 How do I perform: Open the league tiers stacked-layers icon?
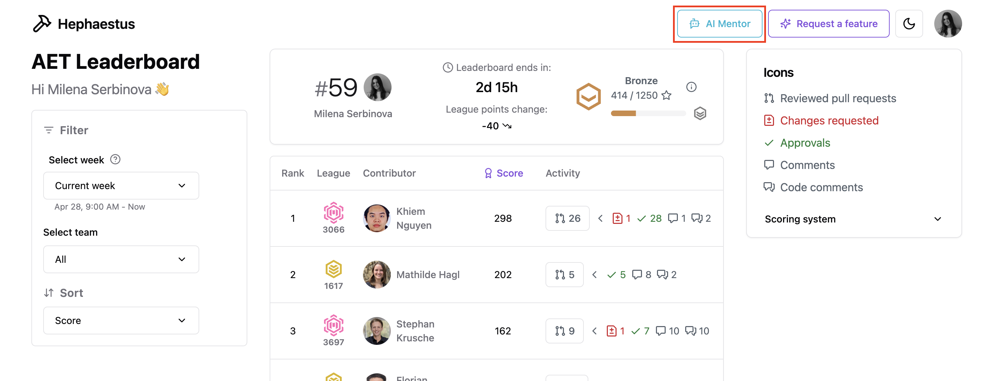(x=700, y=113)
